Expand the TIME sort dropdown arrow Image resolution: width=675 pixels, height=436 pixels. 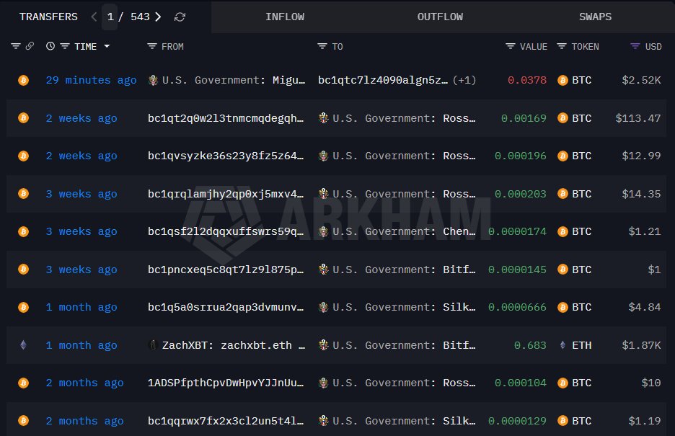click(107, 46)
